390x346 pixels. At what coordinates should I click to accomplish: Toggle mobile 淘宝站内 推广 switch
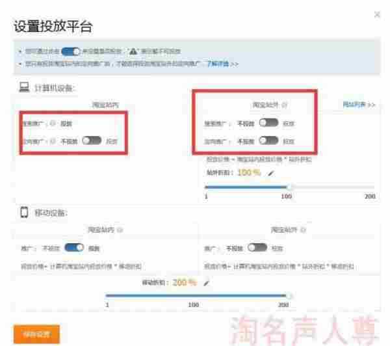[x=75, y=248]
